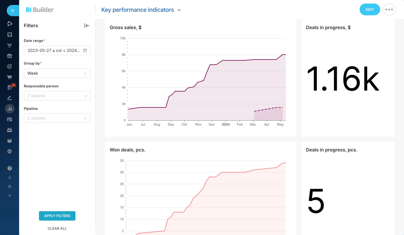Click the EDIT button

coord(370,9)
